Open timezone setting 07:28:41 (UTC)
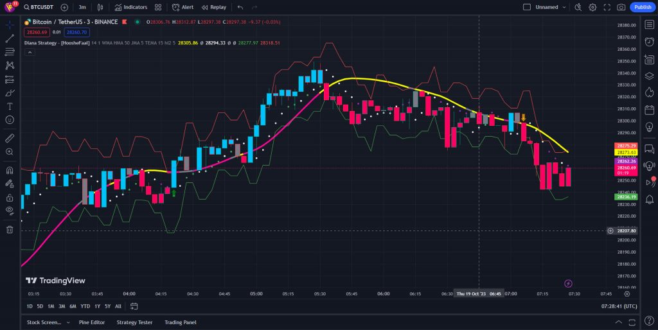This screenshot has height=330, width=658. click(619, 306)
